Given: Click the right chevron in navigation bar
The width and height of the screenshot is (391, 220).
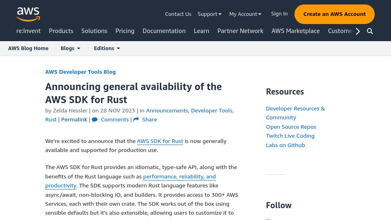Looking at the screenshot, I should click(358, 31).
